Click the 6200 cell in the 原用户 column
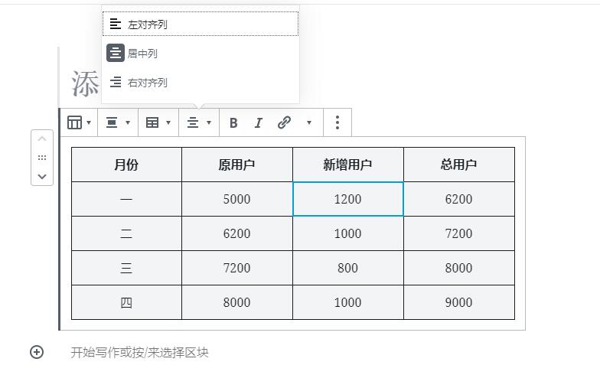The image size is (600, 388). tap(237, 233)
